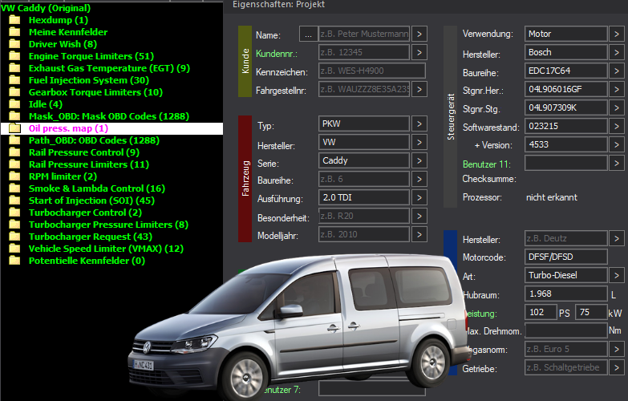The image size is (628, 401).
Task: Click the VW Caddy vehicle image
Action: (x=298, y=326)
